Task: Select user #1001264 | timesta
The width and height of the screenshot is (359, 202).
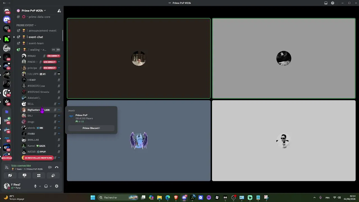Action: 41,92
